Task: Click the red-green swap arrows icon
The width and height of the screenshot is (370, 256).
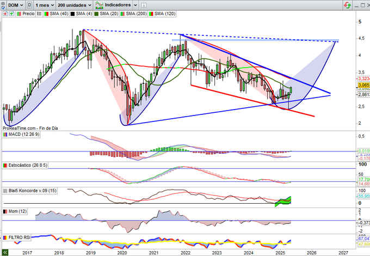Action: pos(347,5)
